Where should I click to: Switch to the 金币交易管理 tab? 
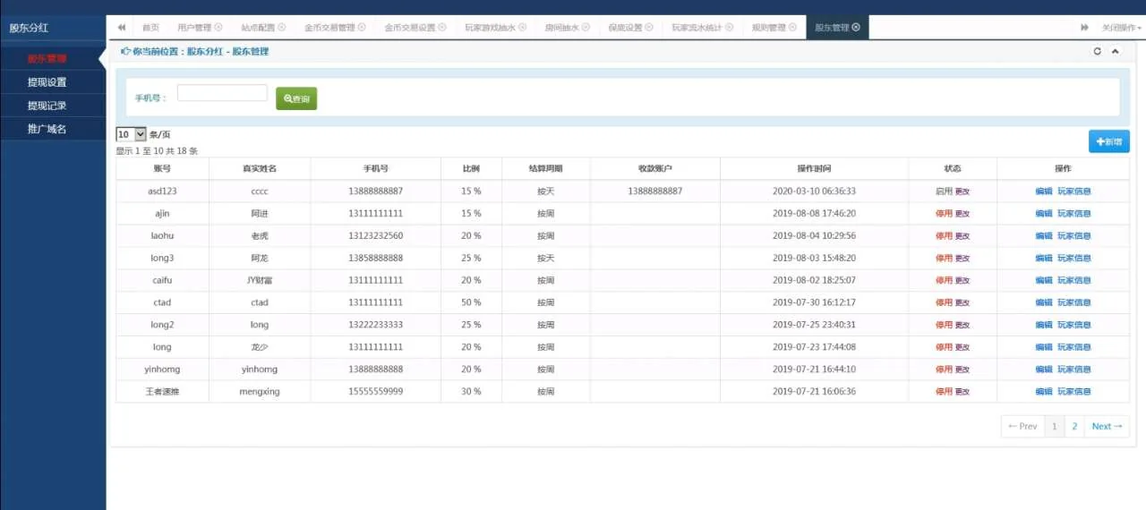click(x=329, y=28)
